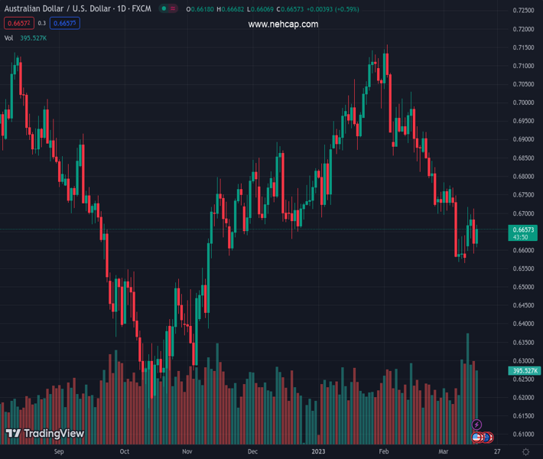543x459 pixels.
Task: Click the red sell price 0.66572 button
Action: click(x=18, y=24)
